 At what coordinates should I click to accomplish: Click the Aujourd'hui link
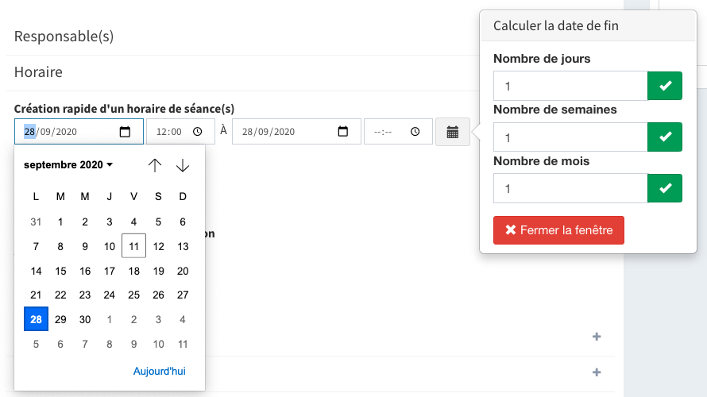point(159,372)
